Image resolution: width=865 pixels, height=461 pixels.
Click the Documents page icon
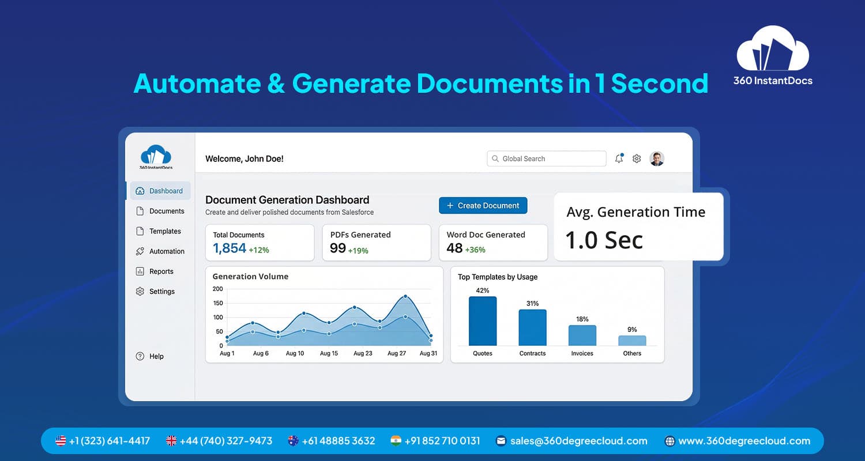pos(140,211)
